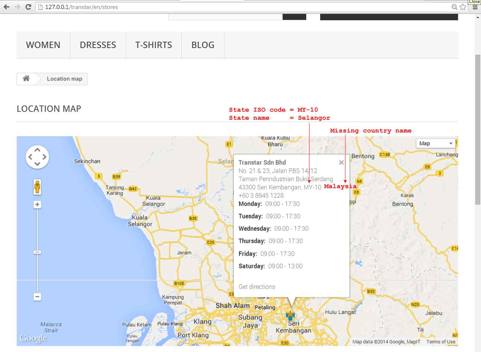Image resolution: width=481 pixels, height=352 pixels.
Task: Open the Map type dropdown
Action: tap(436, 143)
